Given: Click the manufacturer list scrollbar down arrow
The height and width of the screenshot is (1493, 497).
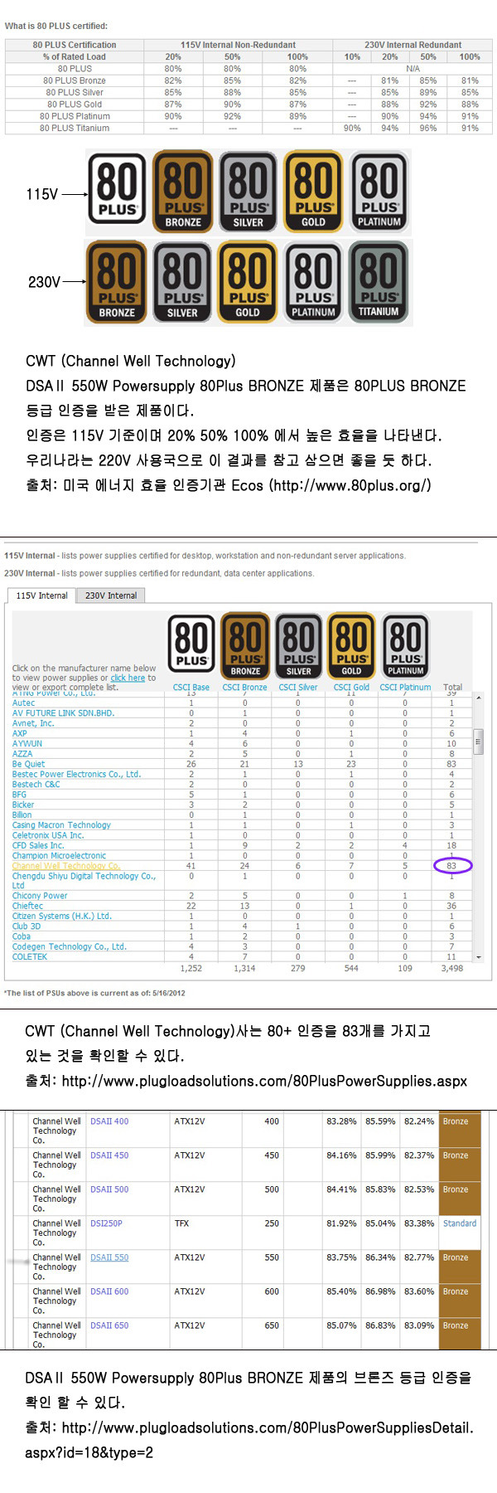Looking at the screenshot, I should pyautogui.click(x=478, y=957).
